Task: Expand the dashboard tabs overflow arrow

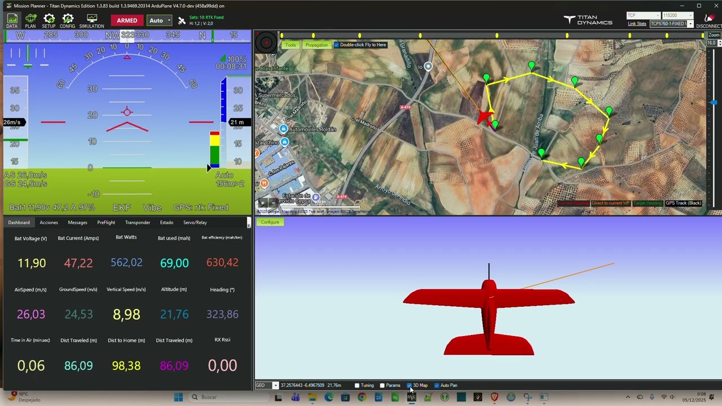Action: [249, 223]
